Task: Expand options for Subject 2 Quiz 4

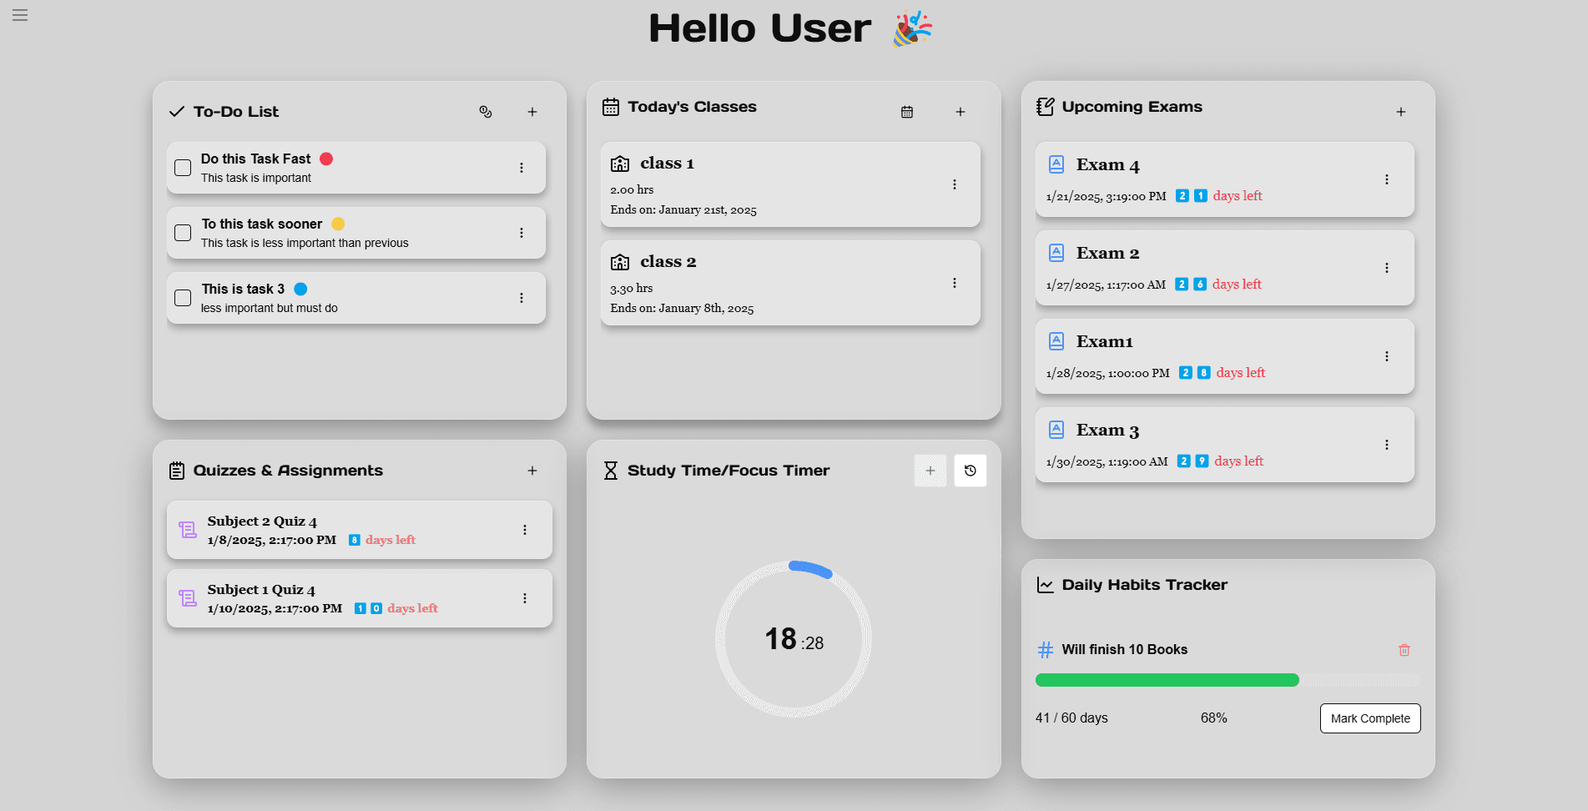Action: pos(525,529)
